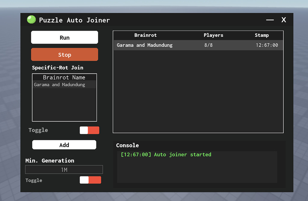
Task: Enable the Specific-Rot Join toggle
Action: (89, 130)
